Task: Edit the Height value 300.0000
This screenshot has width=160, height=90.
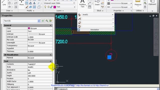Action: [40, 76]
